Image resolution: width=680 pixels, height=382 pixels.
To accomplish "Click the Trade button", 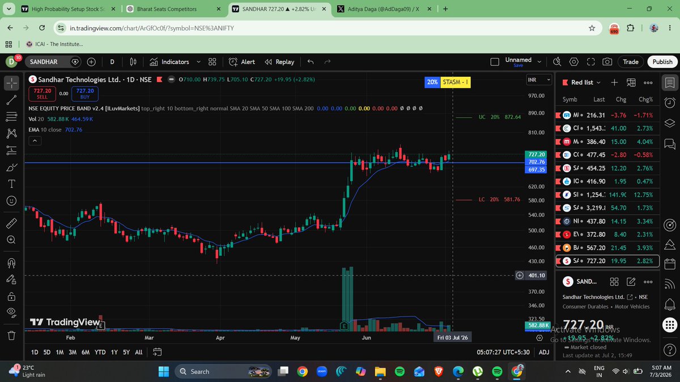I will (x=631, y=62).
